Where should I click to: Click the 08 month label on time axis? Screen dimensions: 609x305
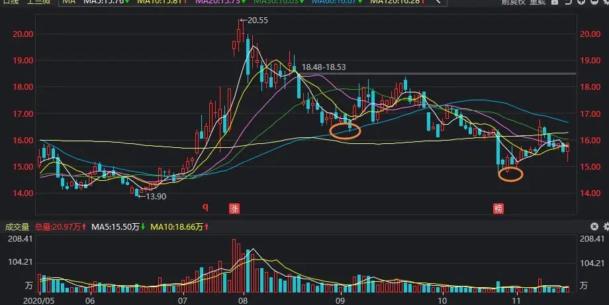point(243,301)
